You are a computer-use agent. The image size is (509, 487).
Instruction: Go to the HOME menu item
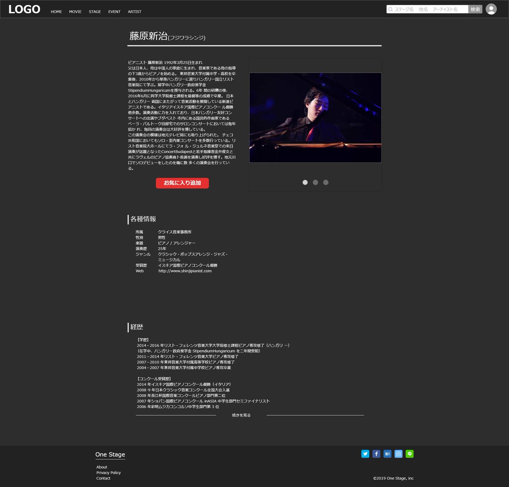[x=56, y=12]
